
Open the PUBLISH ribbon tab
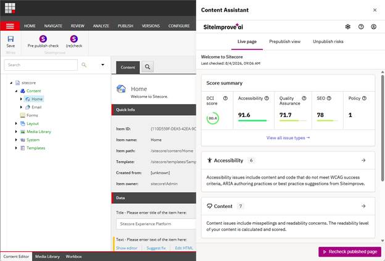(125, 26)
